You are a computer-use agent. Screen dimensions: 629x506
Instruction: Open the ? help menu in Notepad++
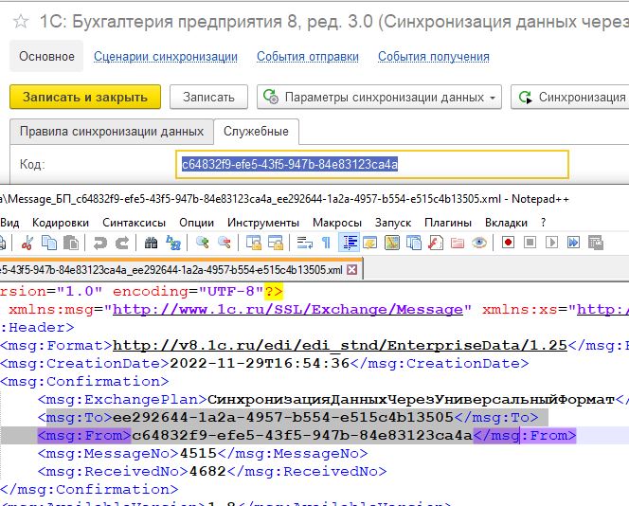(543, 223)
